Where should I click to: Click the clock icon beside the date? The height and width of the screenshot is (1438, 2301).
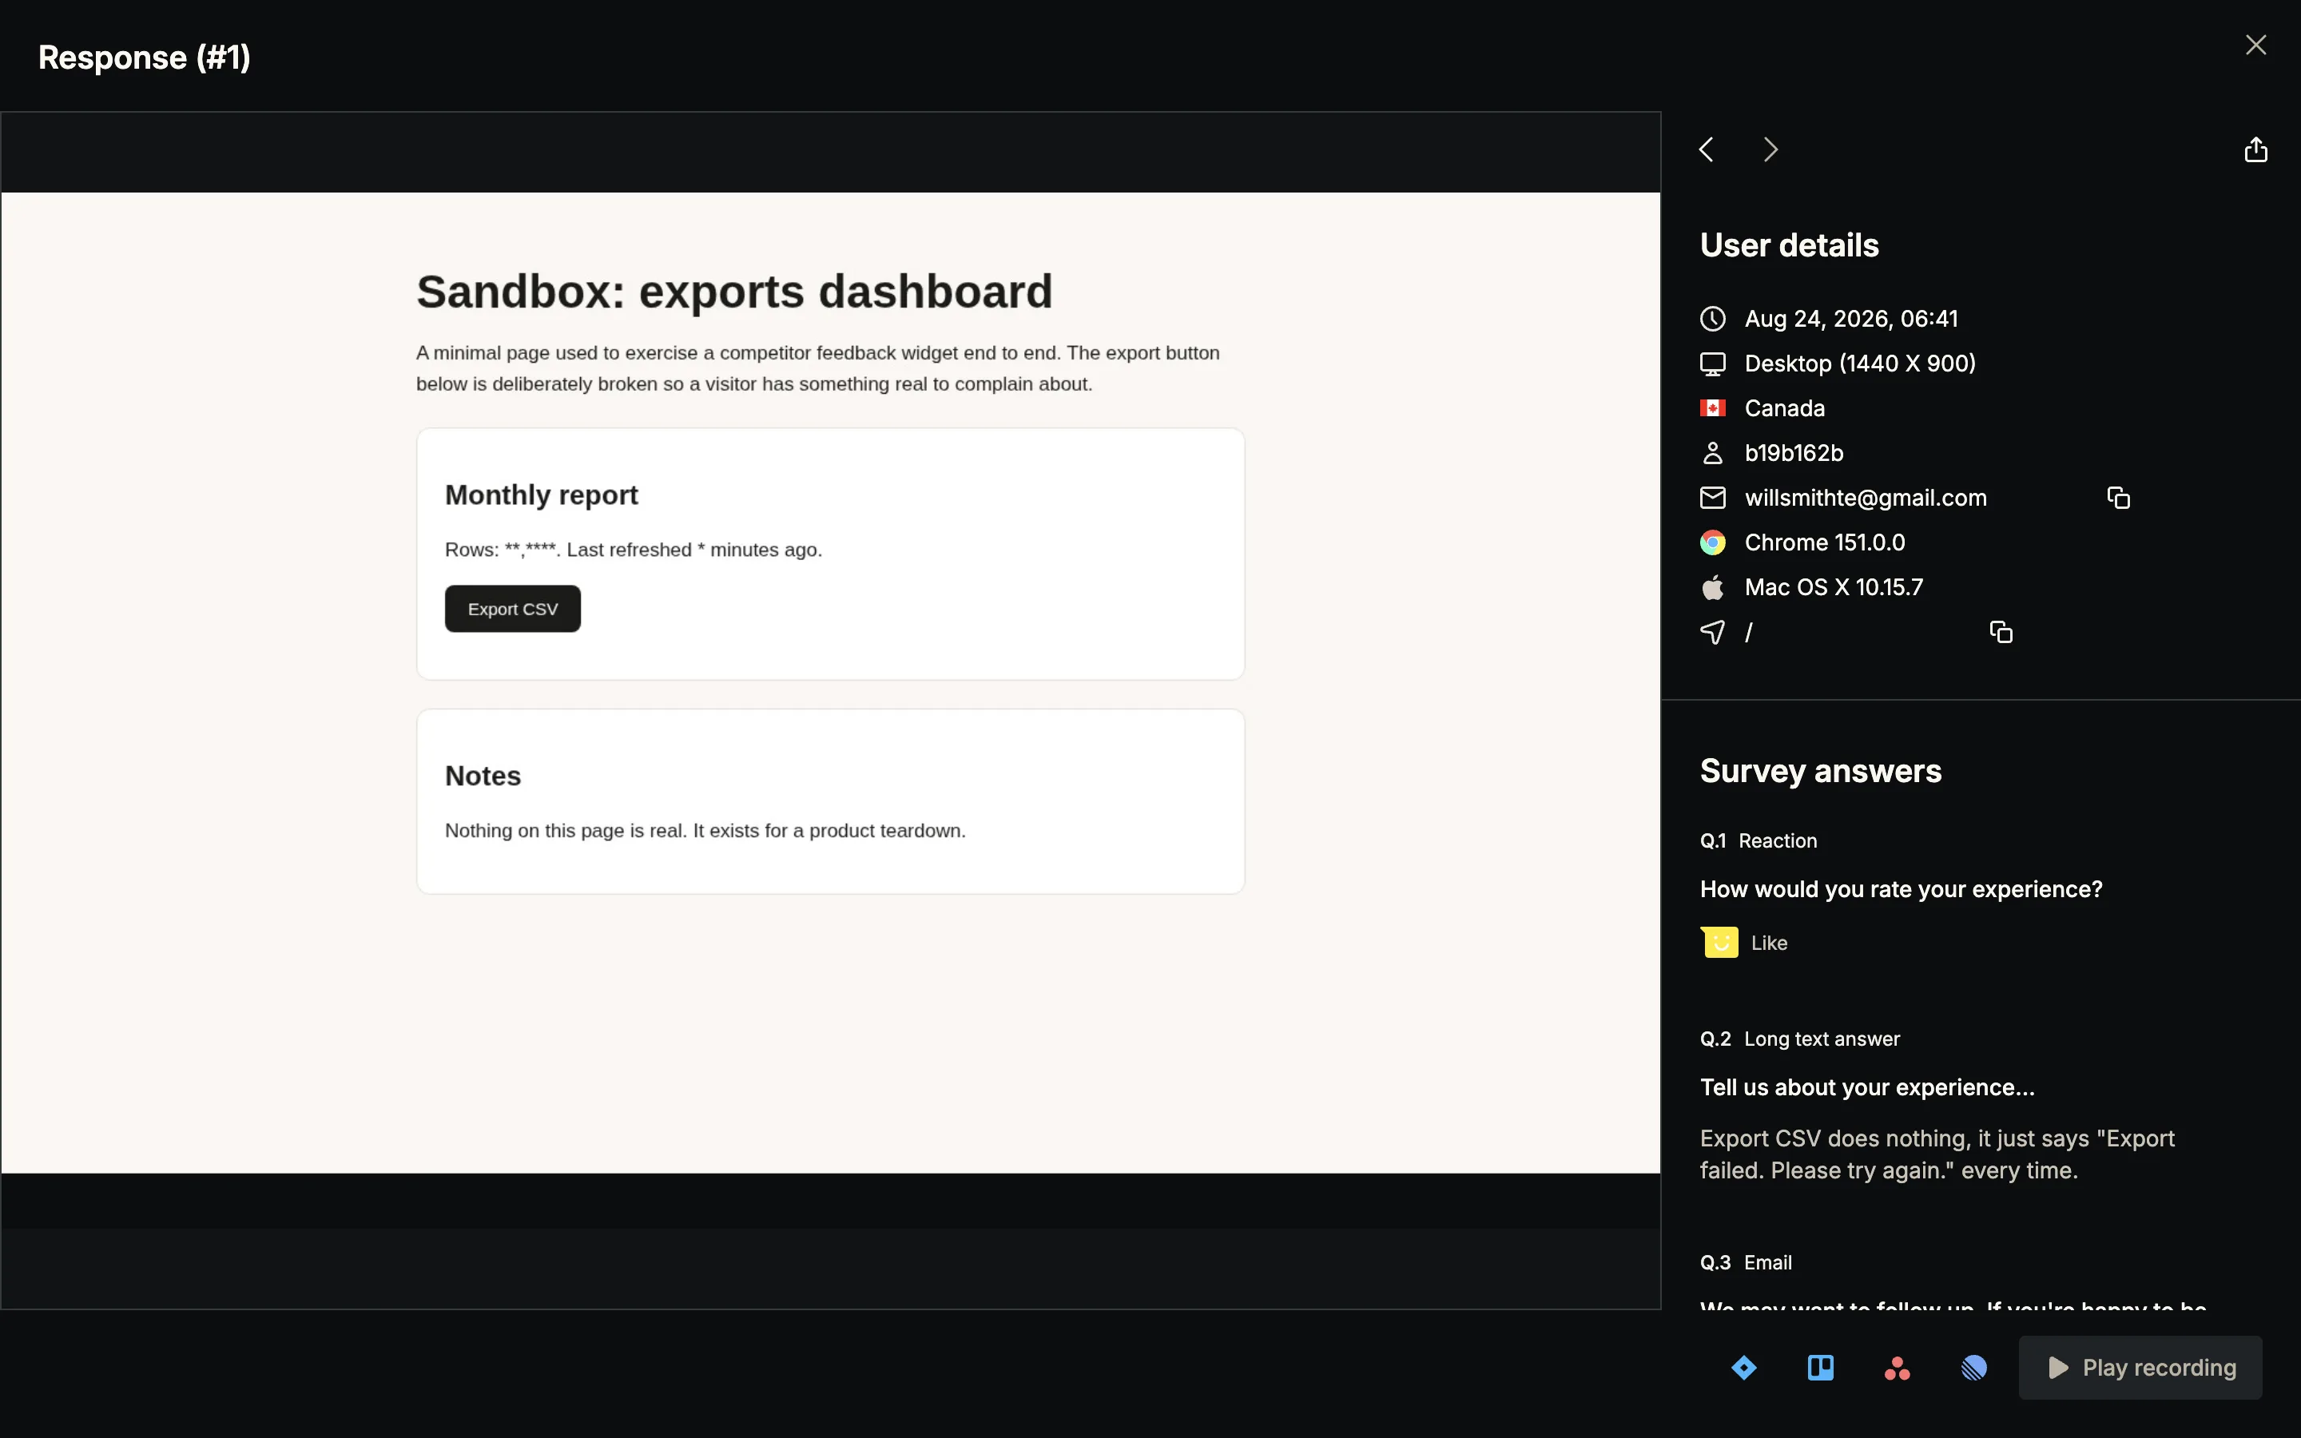click(1712, 319)
